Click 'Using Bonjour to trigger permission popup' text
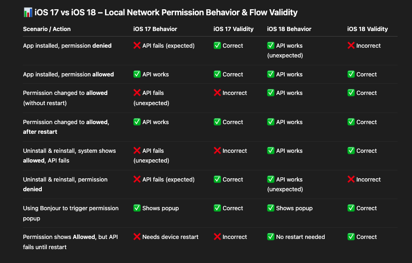The image size is (412, 263). [71, 213]
